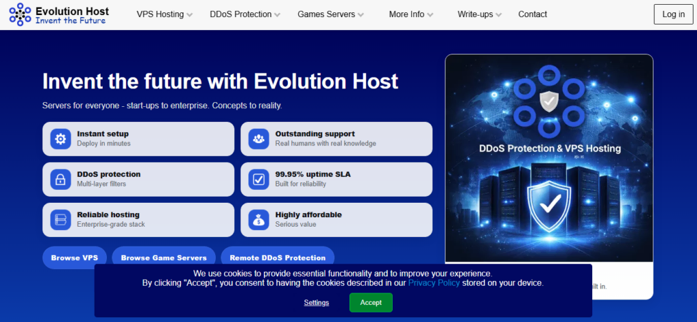Click the Evolution Host logo icon
The height and width of the screenshot is (322, 697).
click(x=20, y=14)
